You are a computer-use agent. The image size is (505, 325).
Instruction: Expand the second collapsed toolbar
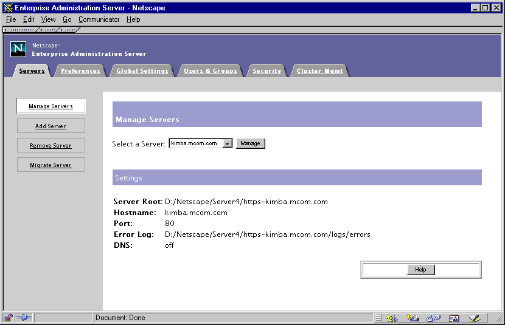[48, 30]
